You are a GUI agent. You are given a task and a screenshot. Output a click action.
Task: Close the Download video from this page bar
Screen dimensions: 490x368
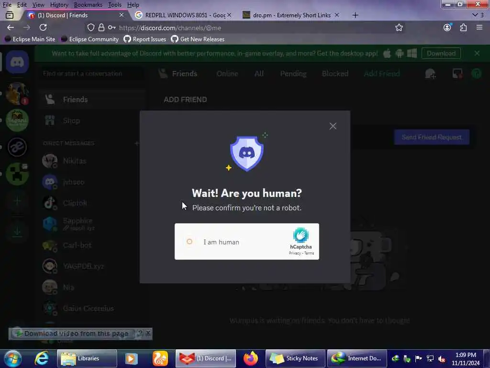coord(148,333)
